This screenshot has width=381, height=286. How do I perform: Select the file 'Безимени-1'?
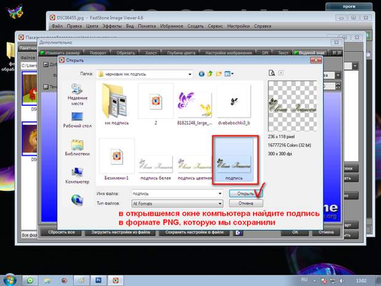pos(117,159)
